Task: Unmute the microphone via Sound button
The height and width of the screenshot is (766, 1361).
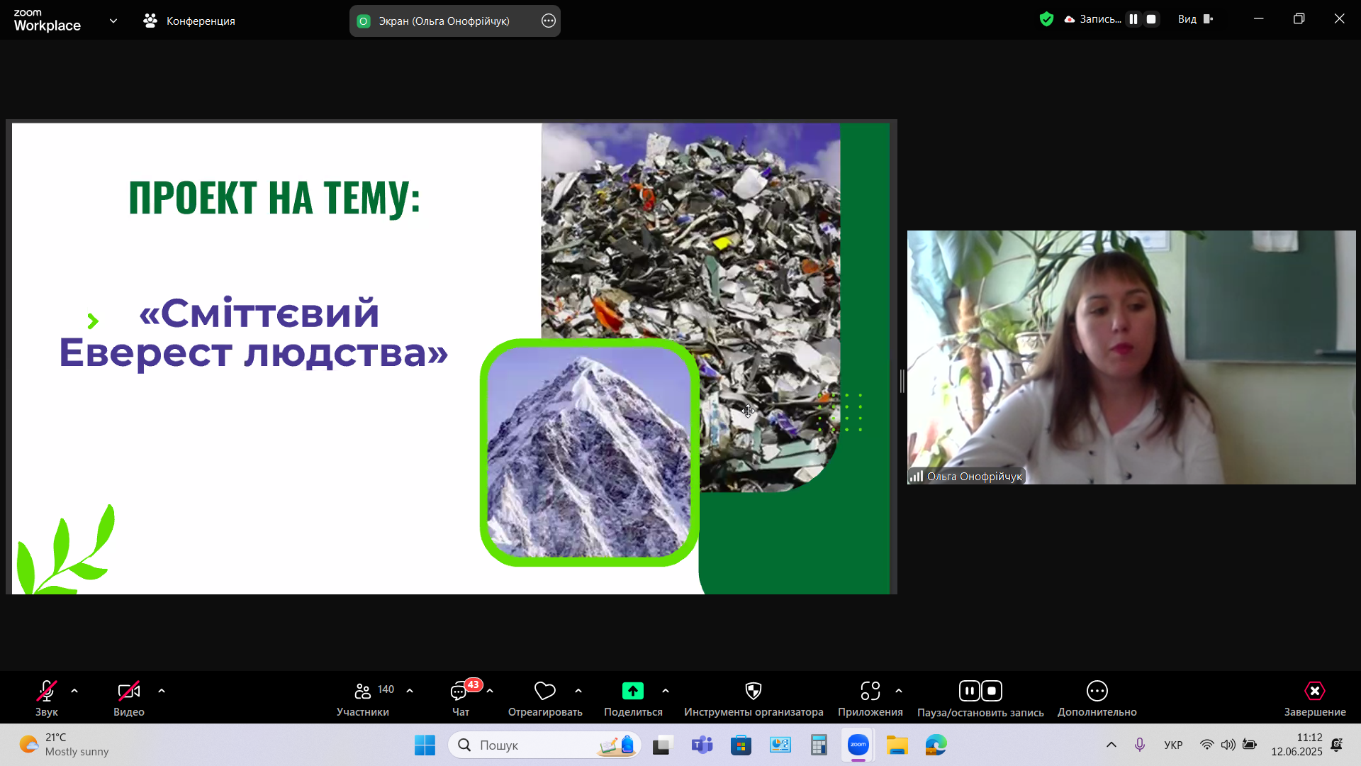Action: click(47, 691)
